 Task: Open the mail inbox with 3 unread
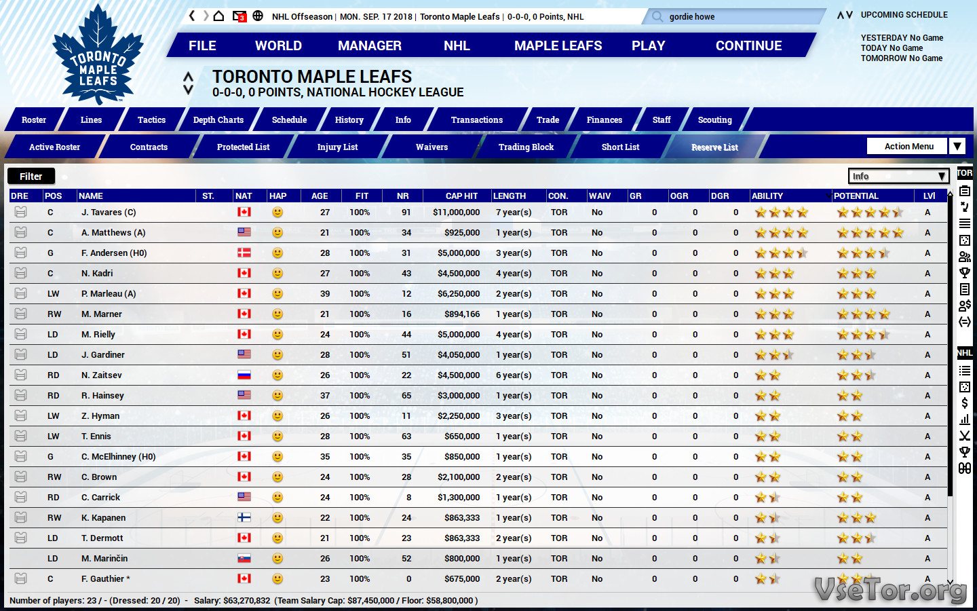tap(239, 16)
